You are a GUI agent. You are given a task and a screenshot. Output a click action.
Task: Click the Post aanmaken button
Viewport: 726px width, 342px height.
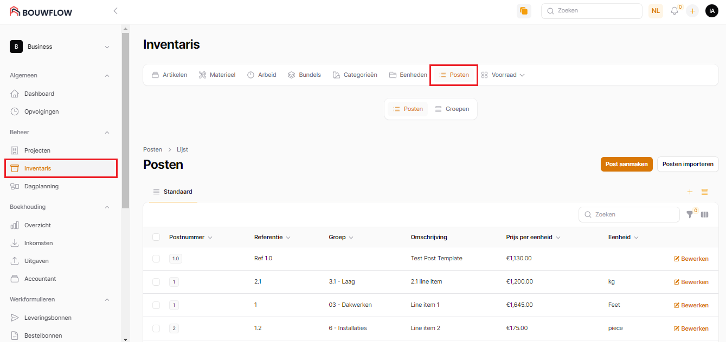[x=626, y=165]
